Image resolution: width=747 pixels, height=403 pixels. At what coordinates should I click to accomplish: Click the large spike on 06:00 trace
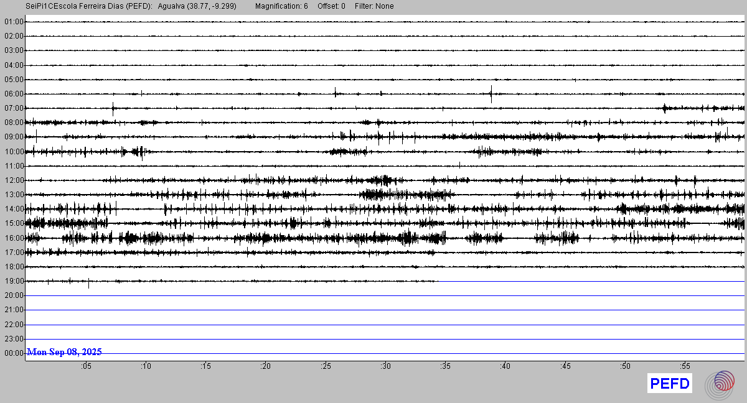(491, 95)
